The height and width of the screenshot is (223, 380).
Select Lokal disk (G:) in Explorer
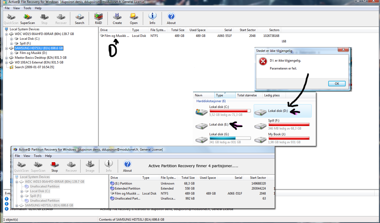click(x=223, y=138)
